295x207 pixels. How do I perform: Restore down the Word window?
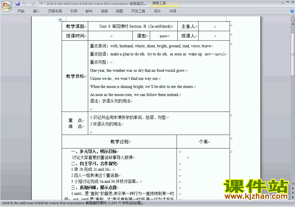[x=288, y=2]
